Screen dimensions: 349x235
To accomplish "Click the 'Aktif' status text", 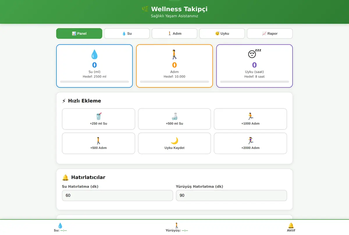I will (291, 230).
